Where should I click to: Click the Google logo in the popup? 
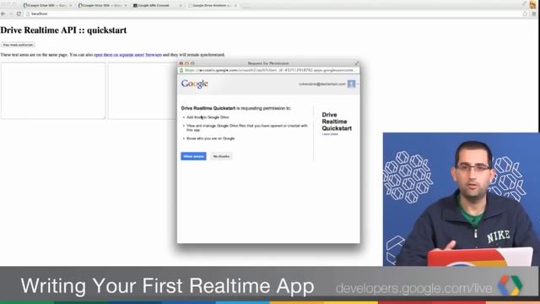195,84
